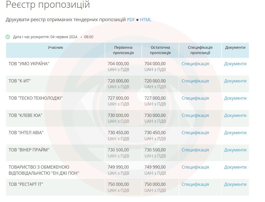View documents for "ЕН ДЖІ ПОН" company

tap(235, 167)
